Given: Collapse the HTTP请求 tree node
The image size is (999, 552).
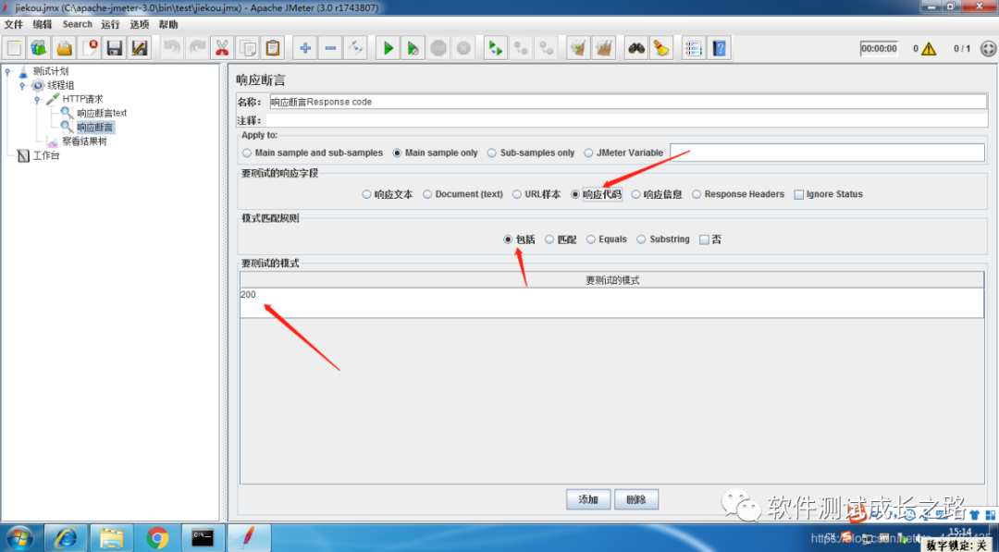Looking at the screenshot, I should [x=38, y=99].
